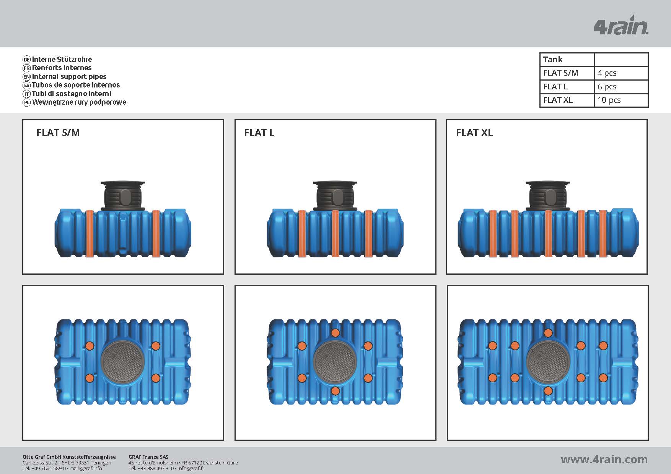
Task: Click the "Internal support pipes" text
Action: click(x=69, y=77)
